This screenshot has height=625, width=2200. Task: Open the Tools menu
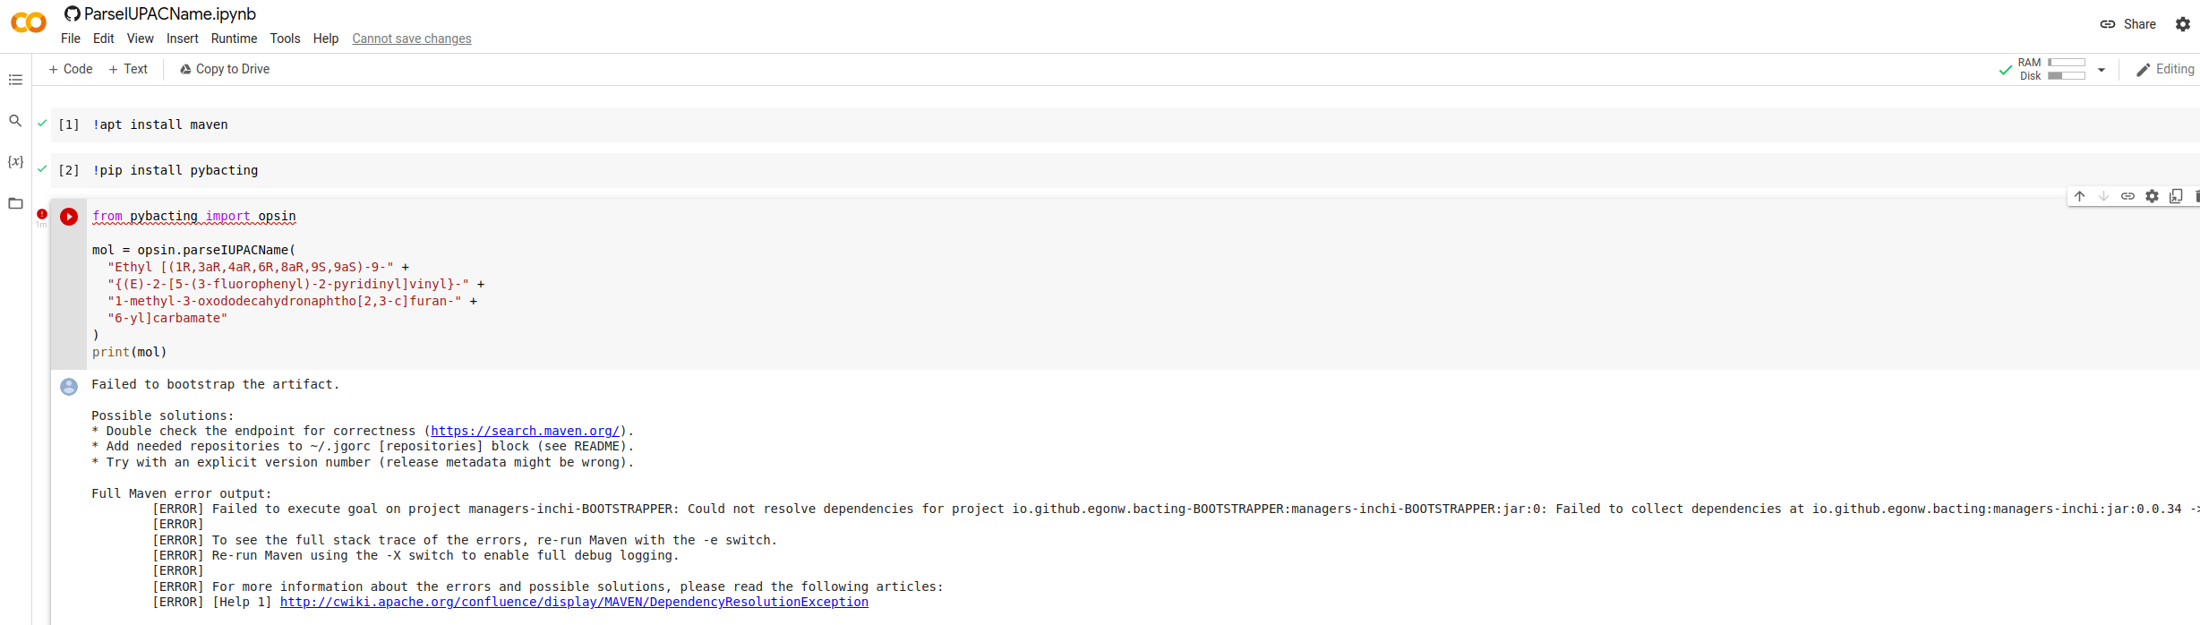(x=285, y=39)
